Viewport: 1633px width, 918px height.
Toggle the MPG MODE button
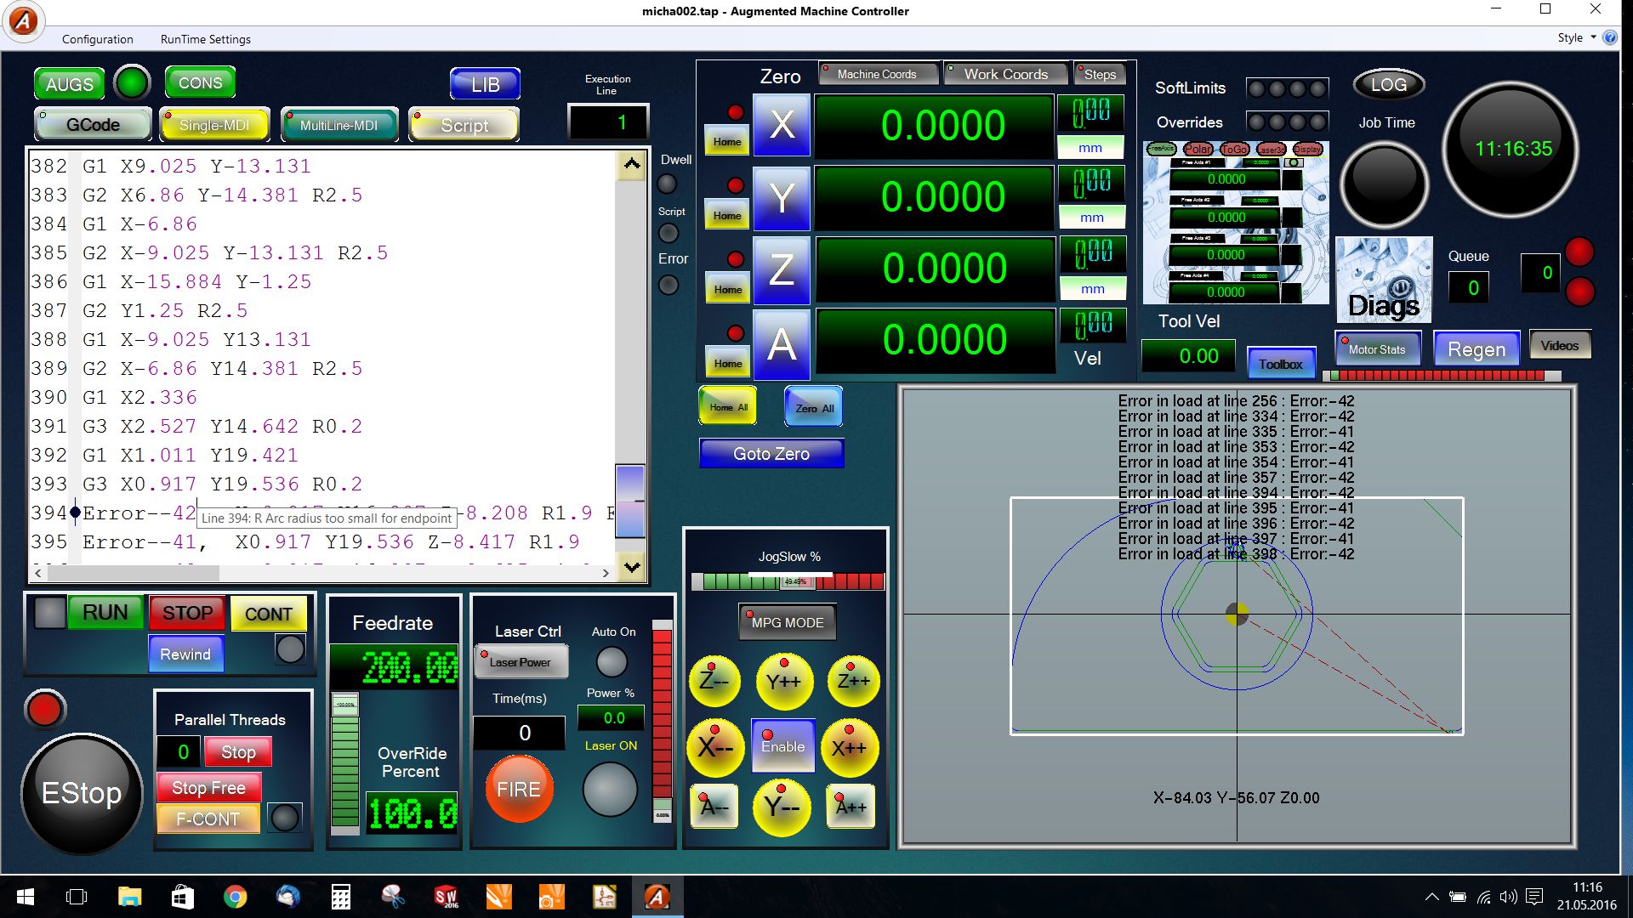tap(787, 622)
